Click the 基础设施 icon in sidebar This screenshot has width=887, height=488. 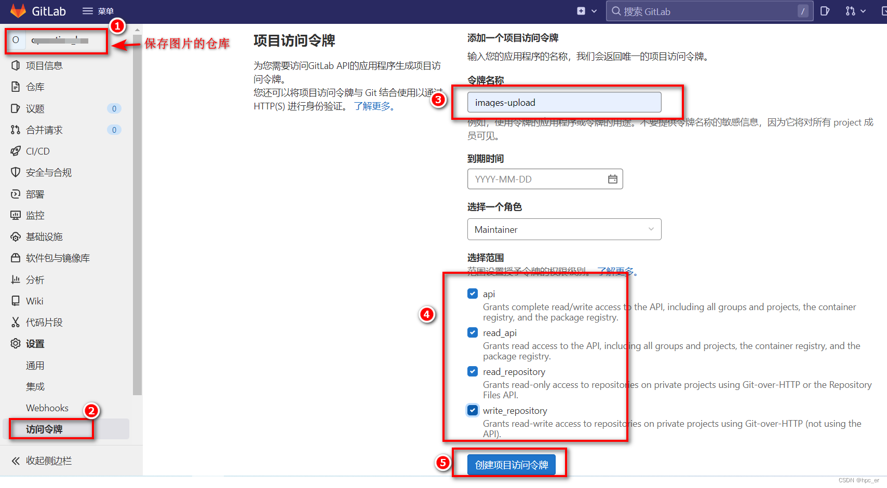[16, 236]
